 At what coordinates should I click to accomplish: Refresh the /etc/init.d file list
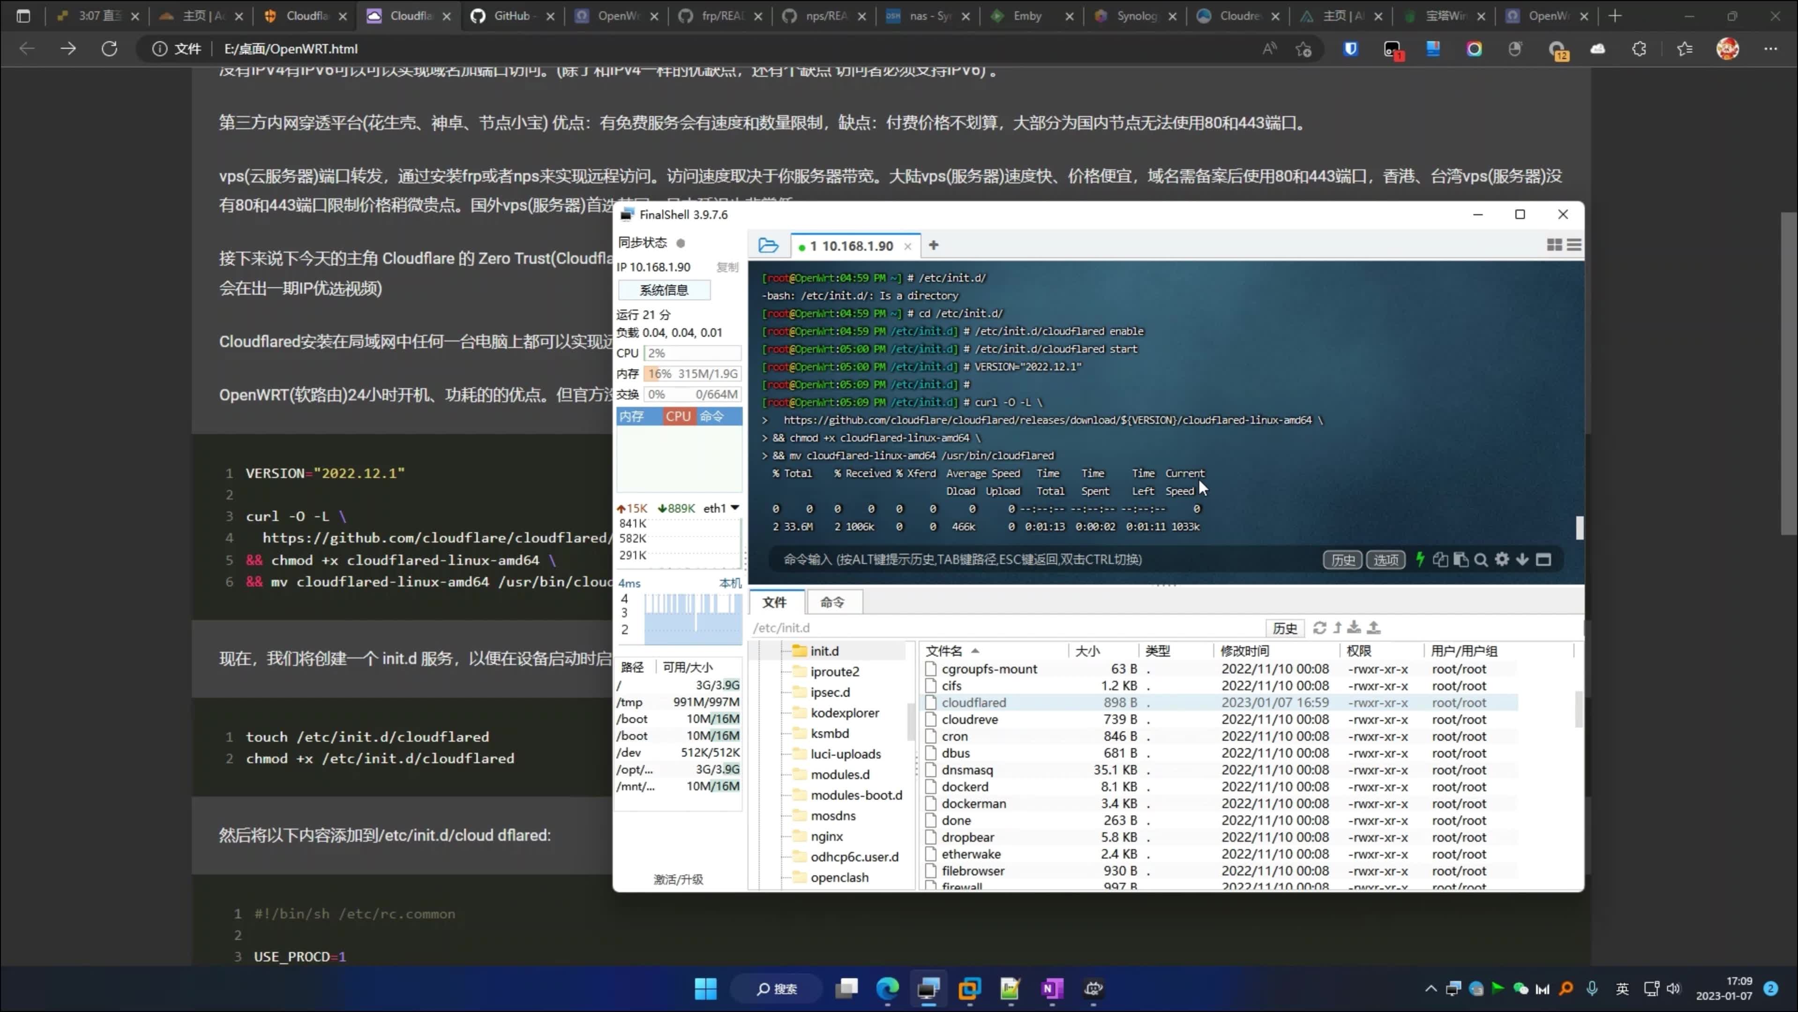[1319, 628]
